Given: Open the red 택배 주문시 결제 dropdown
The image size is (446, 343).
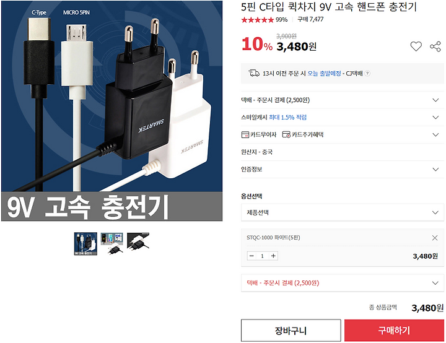Looking at the screenshot, I should (343, 283).
